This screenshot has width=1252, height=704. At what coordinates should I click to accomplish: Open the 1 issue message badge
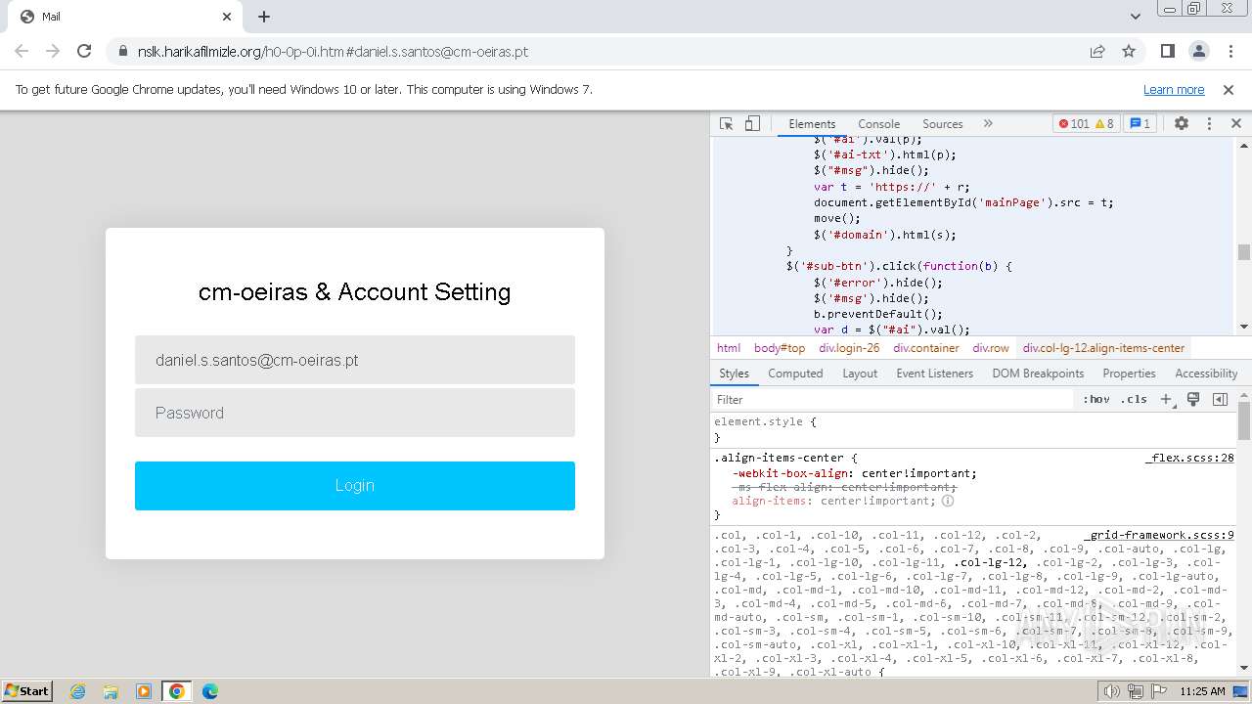[1140, 123]
